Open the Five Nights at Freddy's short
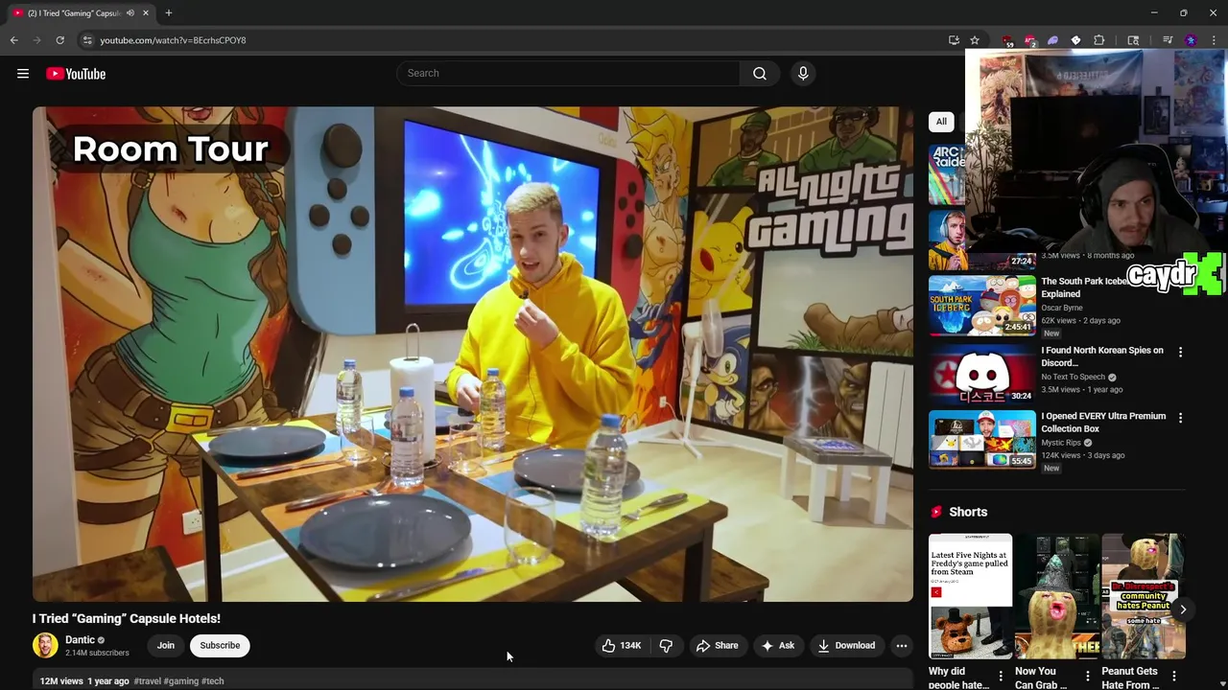 click(970, 596)
